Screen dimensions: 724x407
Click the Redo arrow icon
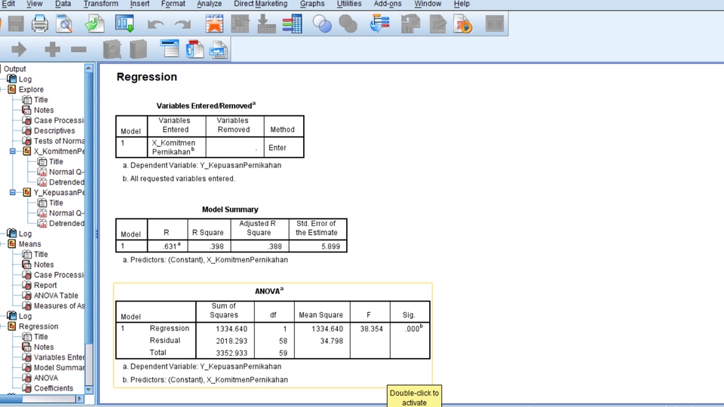point(183,24)
